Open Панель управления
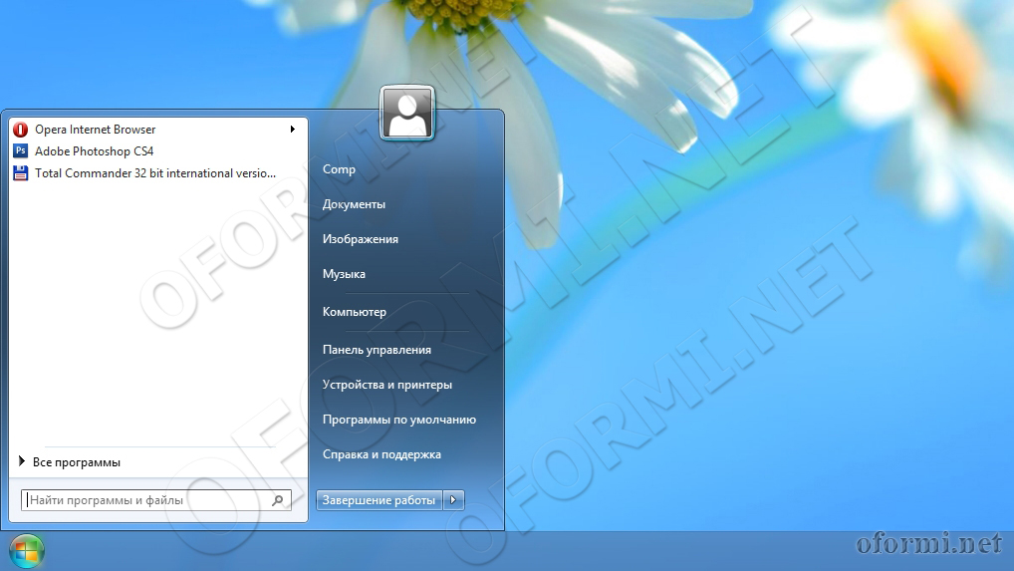Viewport: 1014px width, 571px height. tap(377, 349)
